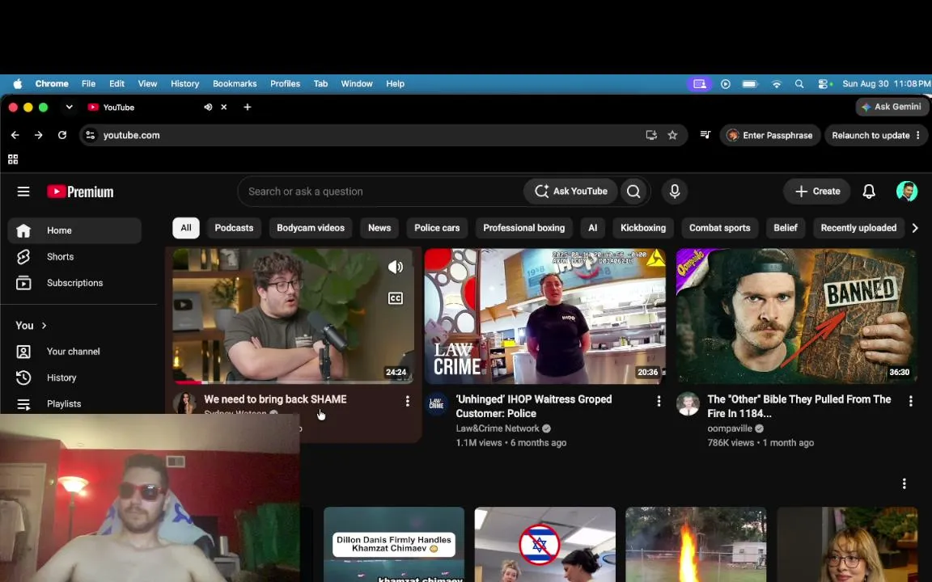
Task: Toggle sound on the preview video
Action: point(396,268)
